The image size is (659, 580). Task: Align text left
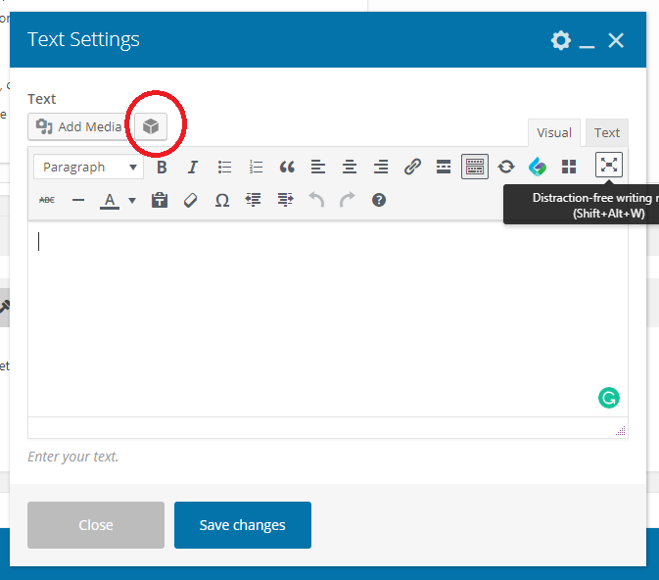pos(318,167)
